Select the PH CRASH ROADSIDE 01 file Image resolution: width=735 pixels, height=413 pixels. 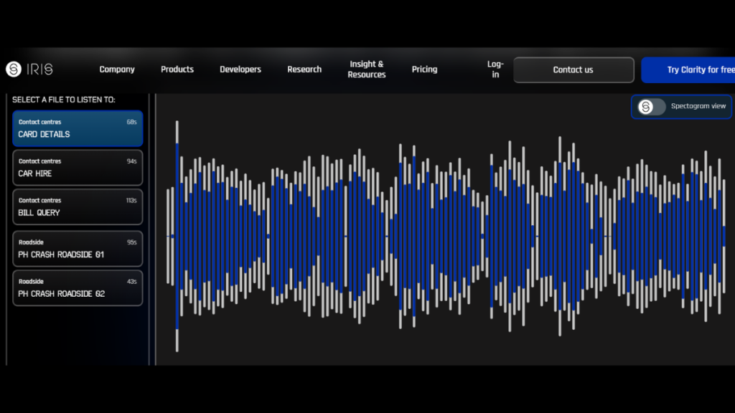pyautogui.click(x=77, y=249)
